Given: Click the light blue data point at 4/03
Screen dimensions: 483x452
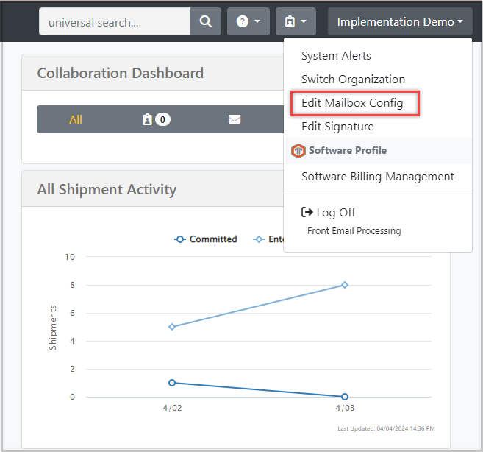Looking at the screenshot, I should 344,285.
